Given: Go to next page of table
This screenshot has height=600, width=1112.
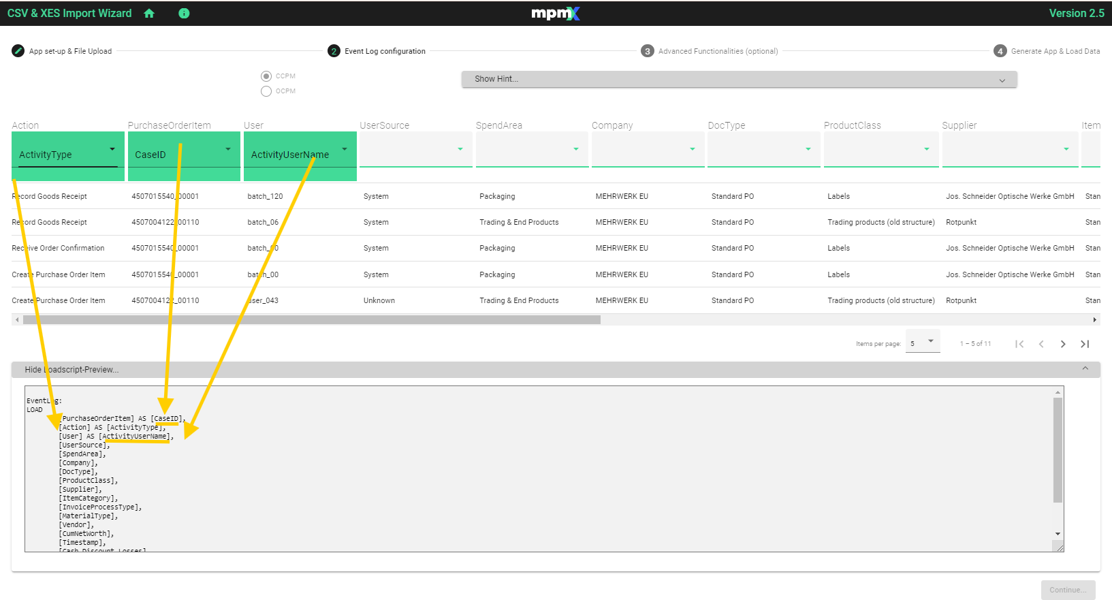Looking at the screenshot, I should [1063, 344].
